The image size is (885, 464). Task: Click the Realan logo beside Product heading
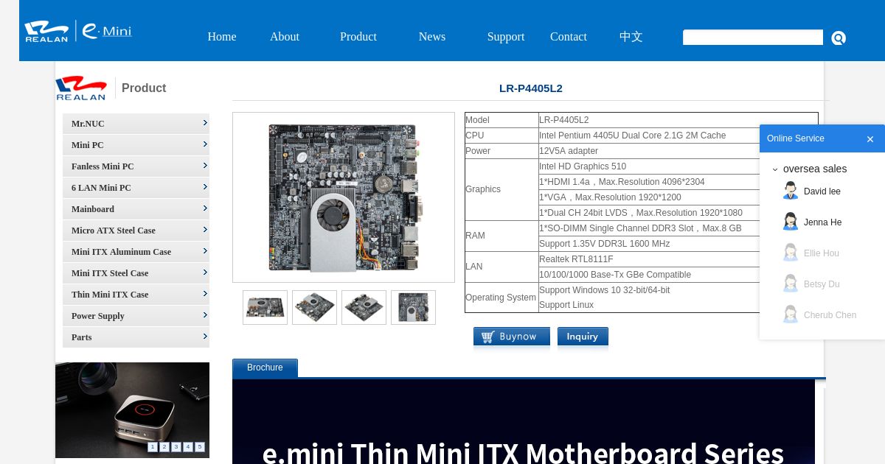[x=81, y=88]
